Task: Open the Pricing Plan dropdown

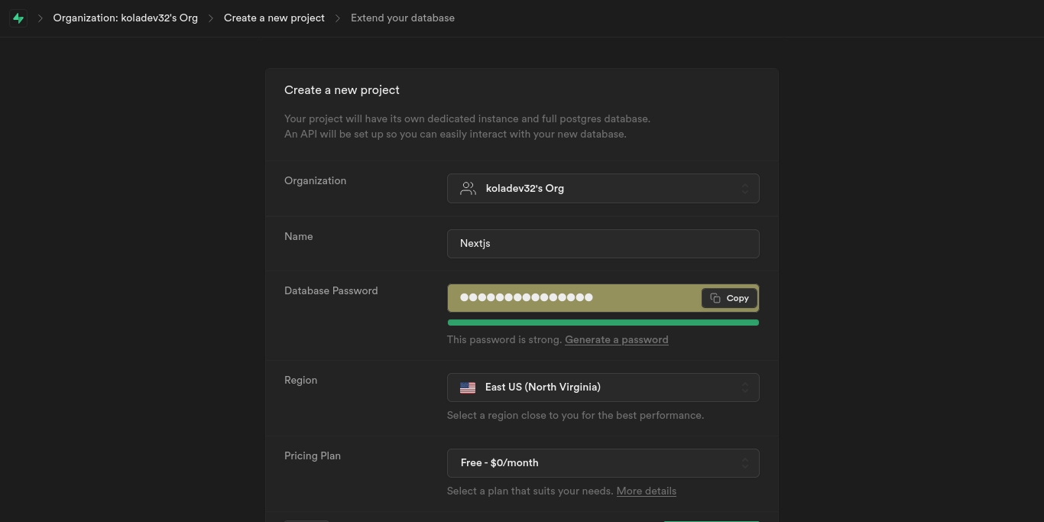Action: click(x=602, y=463)
